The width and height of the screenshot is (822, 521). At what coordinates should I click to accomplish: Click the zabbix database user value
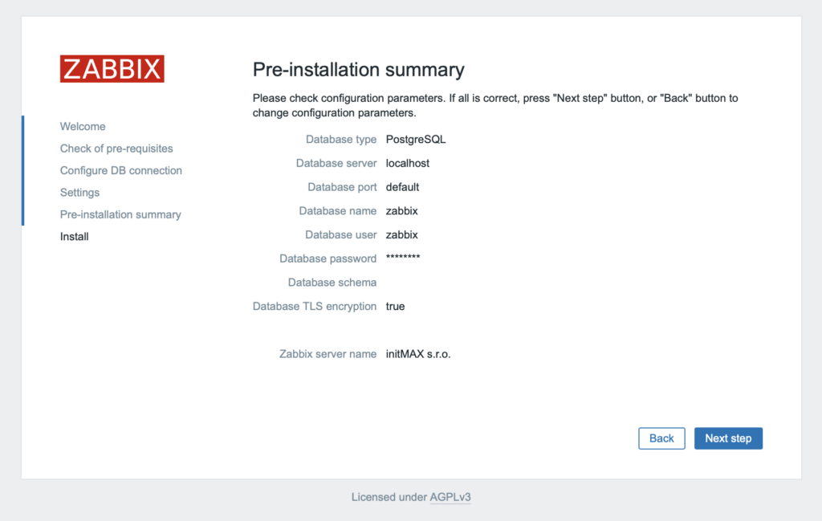coord(402,234)
